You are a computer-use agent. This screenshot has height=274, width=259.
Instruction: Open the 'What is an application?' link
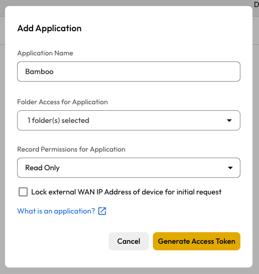[56, 211]
